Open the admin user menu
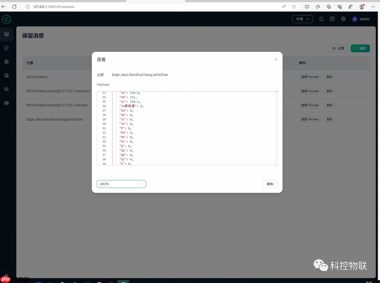The height and width of the screenshot is (283, 380). (361, 19)
